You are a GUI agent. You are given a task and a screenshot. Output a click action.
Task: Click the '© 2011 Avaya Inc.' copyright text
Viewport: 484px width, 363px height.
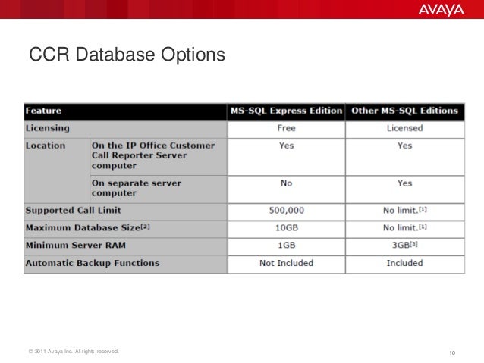(x=74, y=352)
